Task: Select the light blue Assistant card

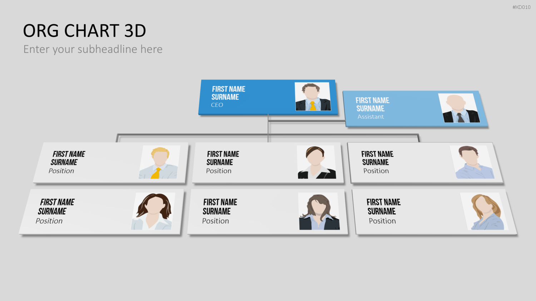Action: [415, 109]
